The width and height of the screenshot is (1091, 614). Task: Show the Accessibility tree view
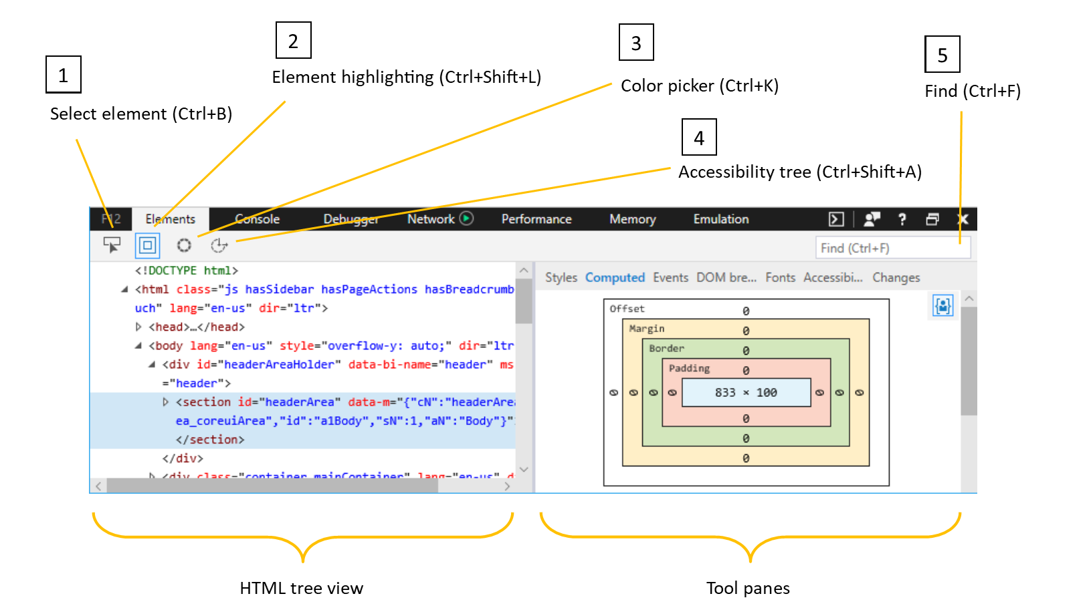(219, 245)
